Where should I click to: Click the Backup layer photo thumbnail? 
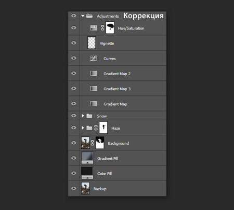[x=85, y=188]
